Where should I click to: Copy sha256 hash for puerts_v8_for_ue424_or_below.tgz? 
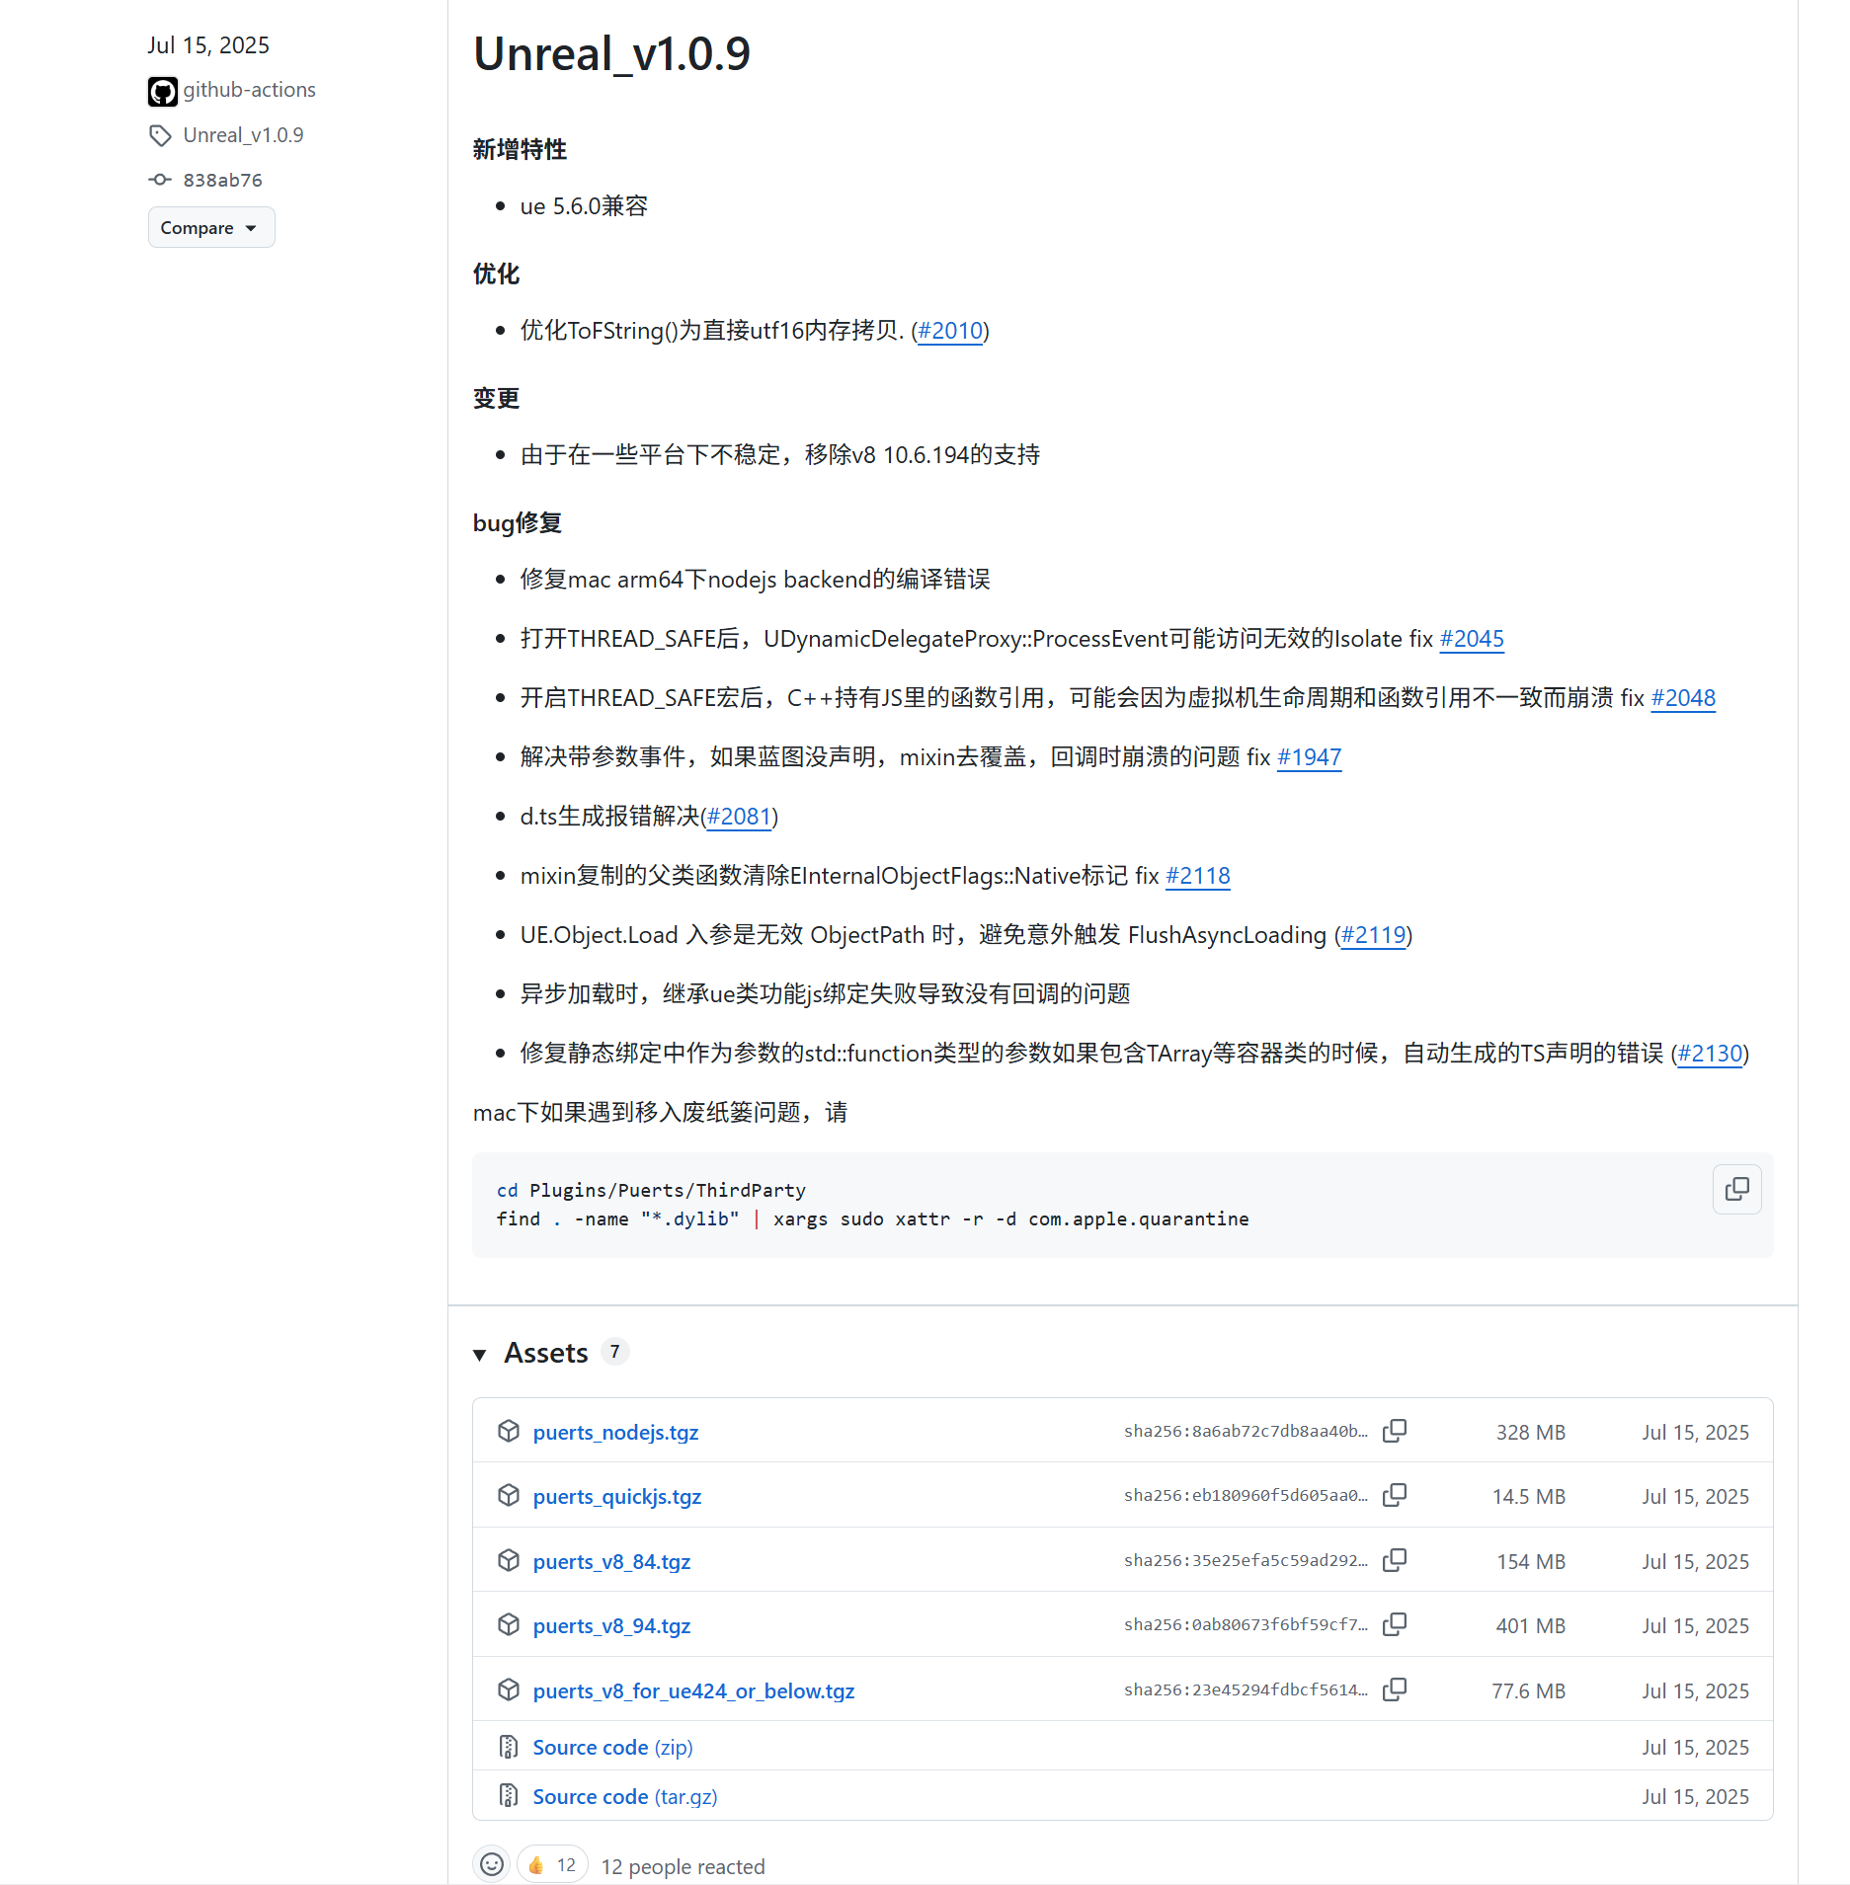(1394, 1689)
